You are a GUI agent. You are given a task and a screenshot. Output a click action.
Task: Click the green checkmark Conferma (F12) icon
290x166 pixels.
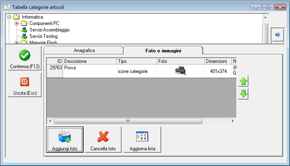tap(25, 55)
